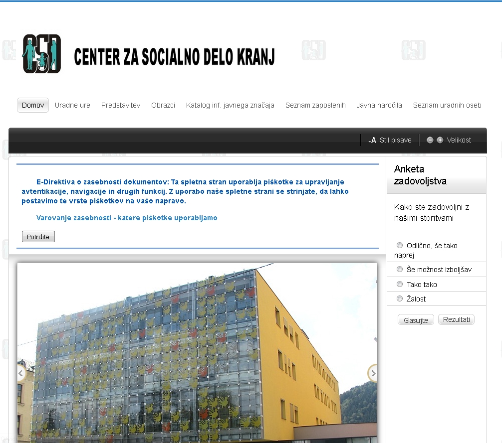502x443 pixels.
Task: Open Katalog inf. javnega značaja
Action: pyautogui.click(x=230, y=105)
